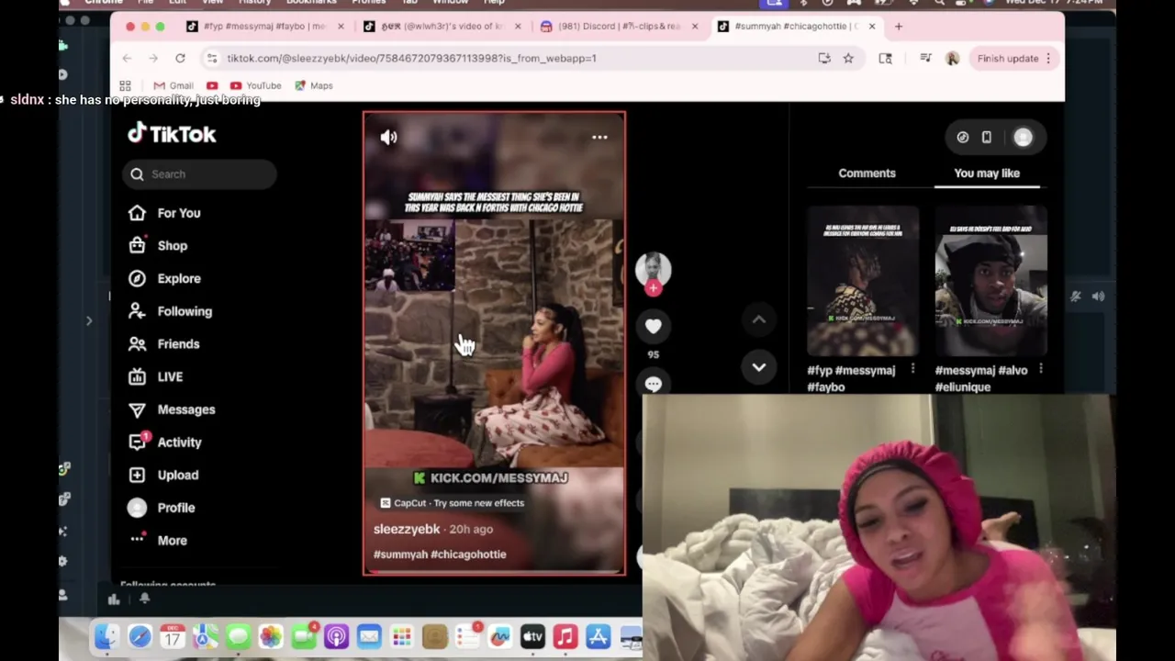Open Safari from the Dock
1175x661 pixels.
pos(140,637)
